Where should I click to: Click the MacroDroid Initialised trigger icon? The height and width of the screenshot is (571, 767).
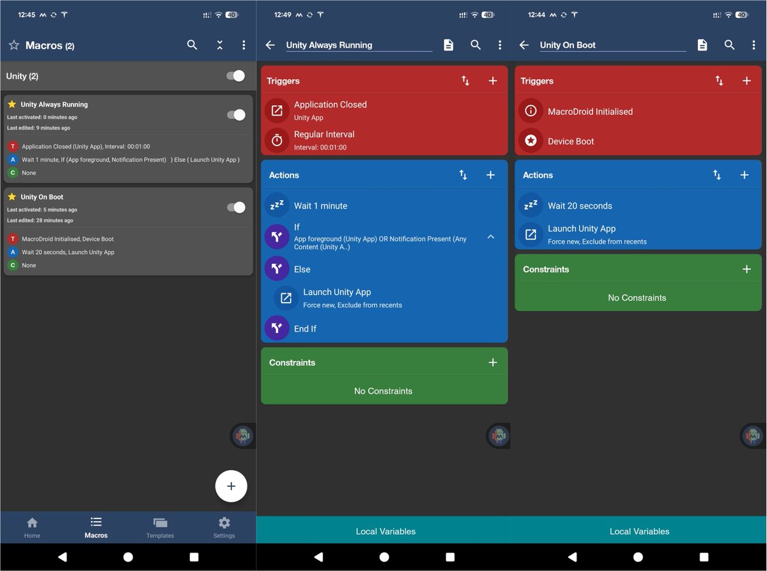pos(531,110)
